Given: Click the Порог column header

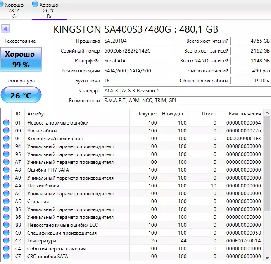Looking at the screenshot, I should (209, 114).
